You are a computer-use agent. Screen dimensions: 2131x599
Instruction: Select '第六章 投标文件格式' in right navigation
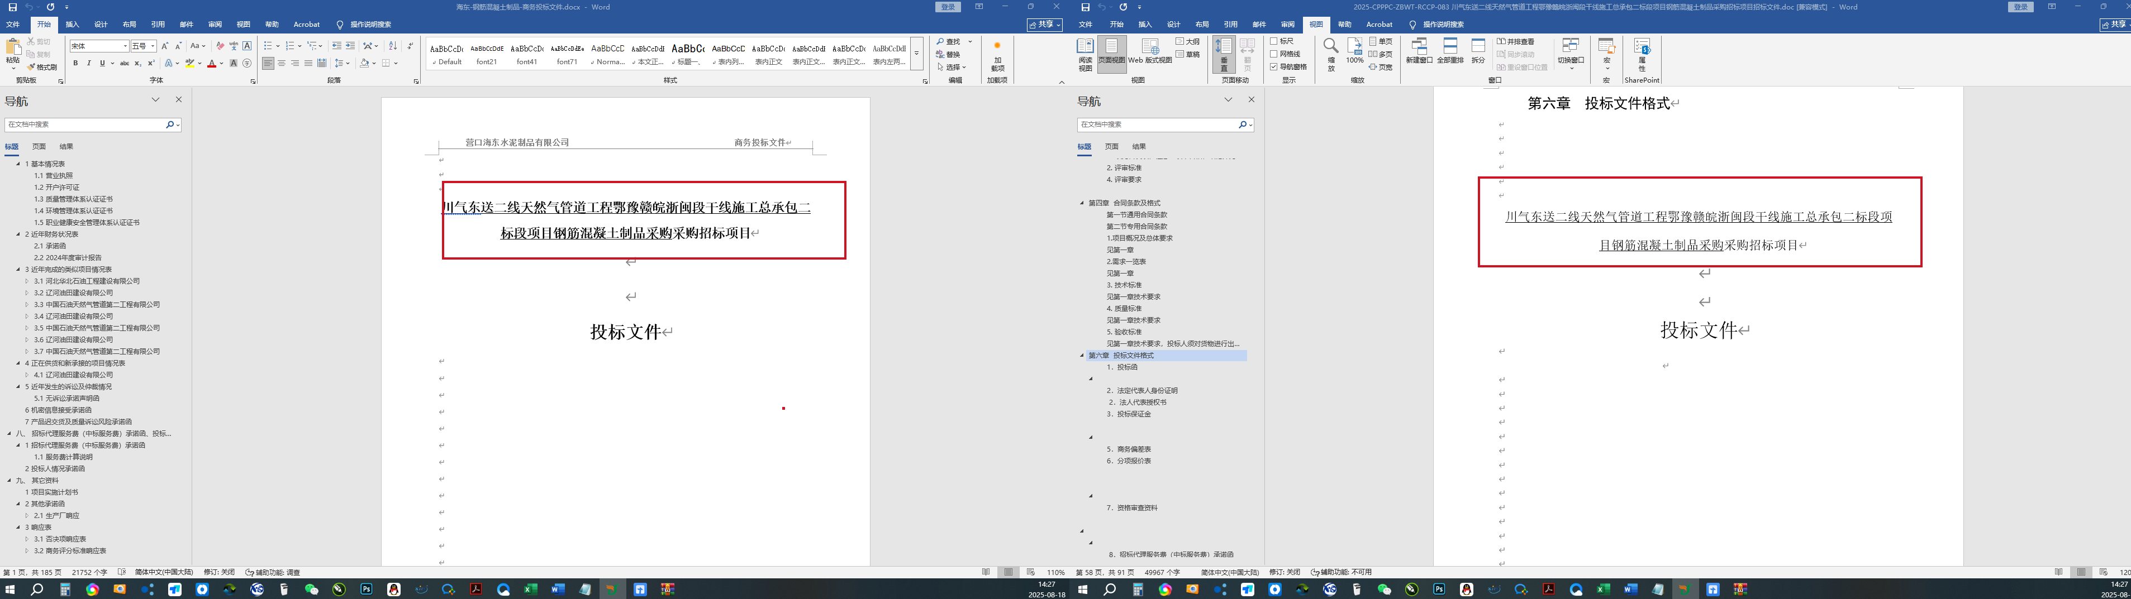point(1121,355)
